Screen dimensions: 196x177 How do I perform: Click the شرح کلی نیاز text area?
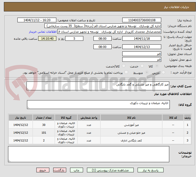pos(98,86)
